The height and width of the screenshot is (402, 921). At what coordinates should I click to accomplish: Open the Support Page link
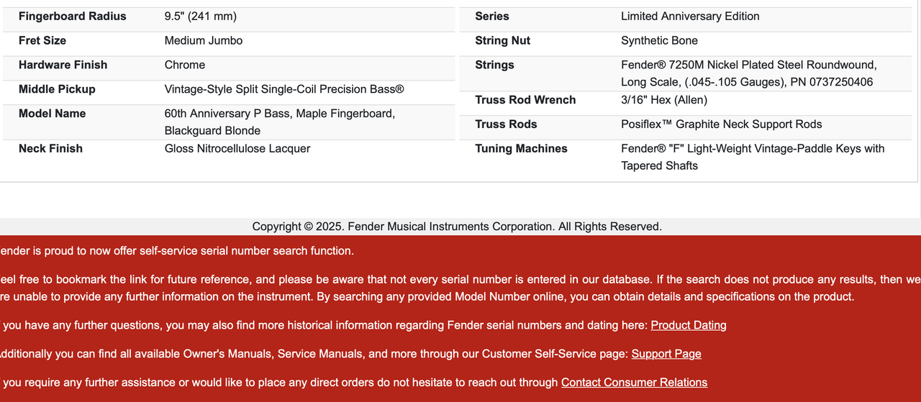pos(666,354)
